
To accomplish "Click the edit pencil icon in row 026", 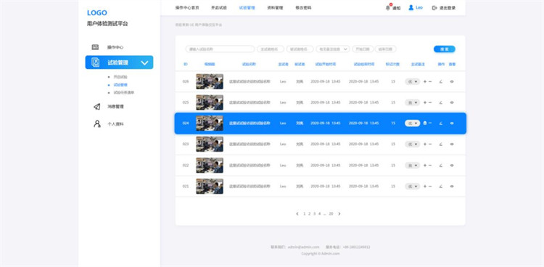I will 440,82.
